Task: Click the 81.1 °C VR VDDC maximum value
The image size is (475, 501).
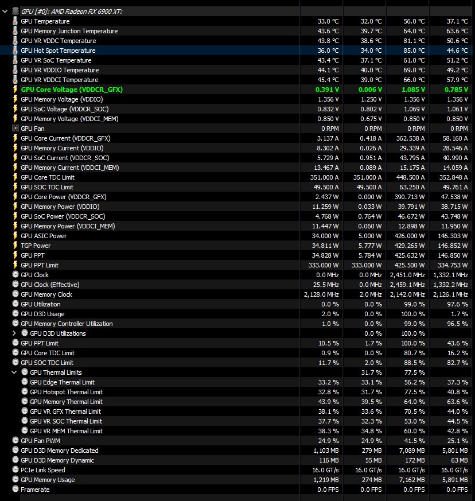Action: tap(414, 41)
